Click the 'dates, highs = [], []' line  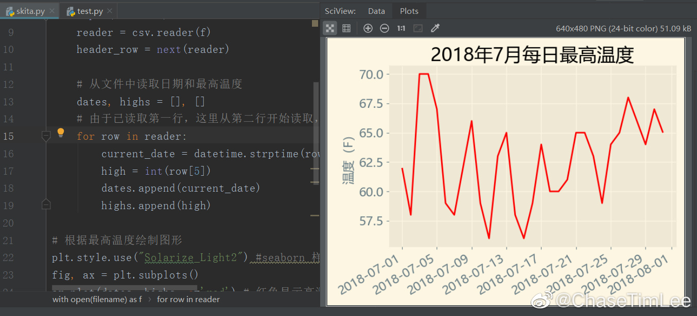(x=141, y=102)
